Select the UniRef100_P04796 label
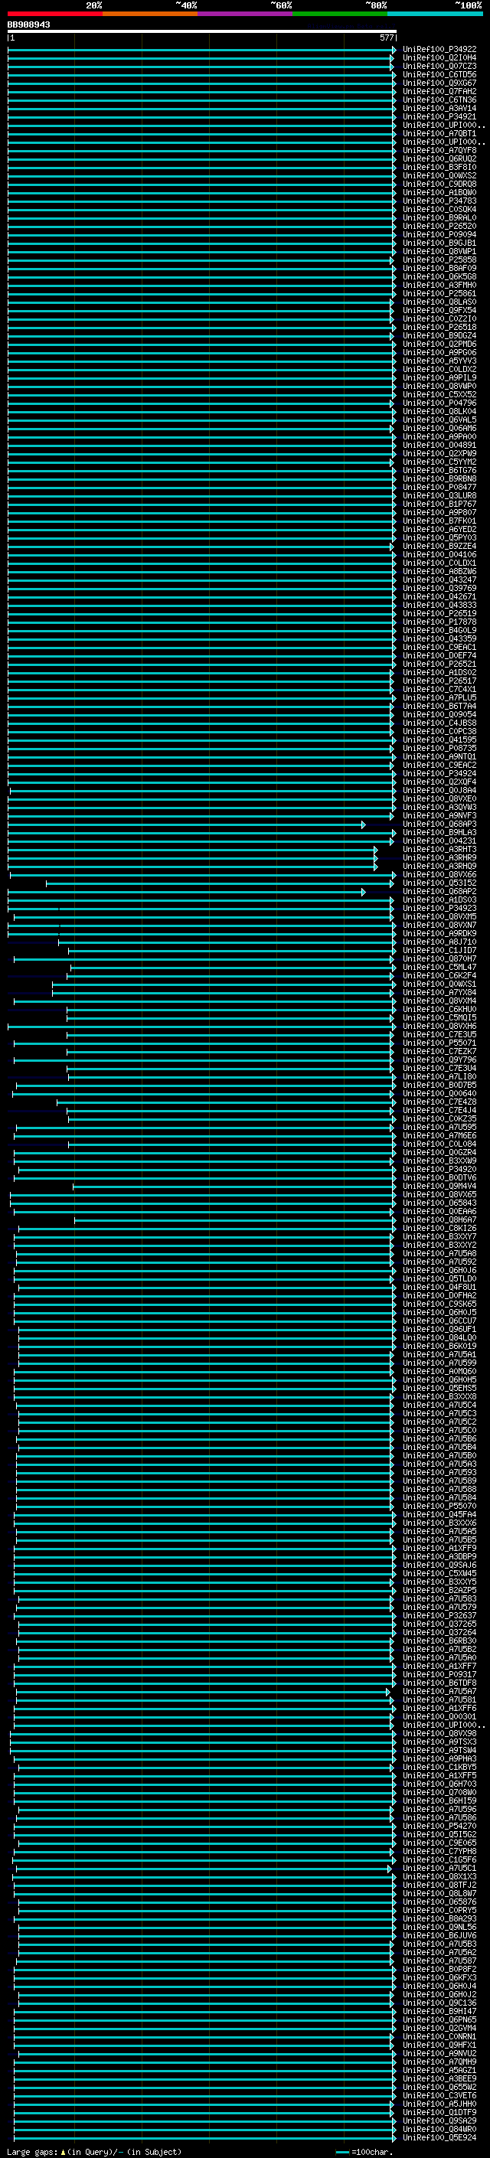 pos(439,403)
